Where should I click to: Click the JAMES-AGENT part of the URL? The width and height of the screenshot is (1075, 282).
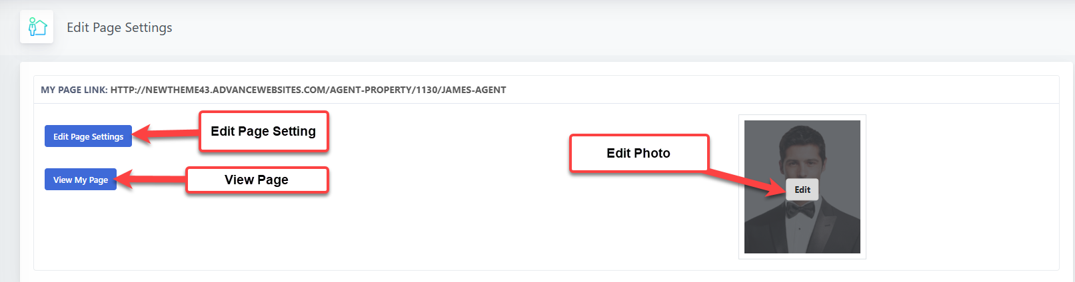pos(477,90)
